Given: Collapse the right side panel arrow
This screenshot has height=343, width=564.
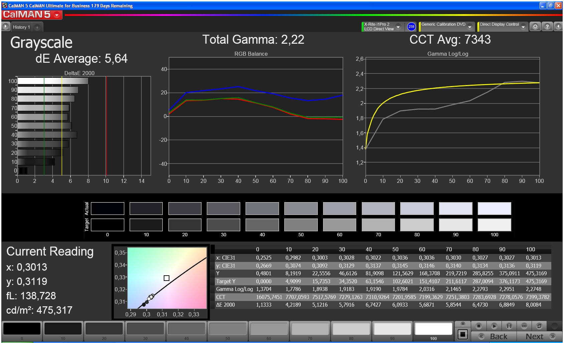Looking at the screenshot, I should [x=558, y=27].
